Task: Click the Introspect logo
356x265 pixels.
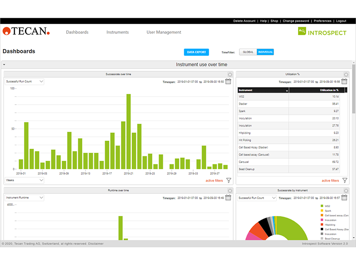Action: (x=322, y=32)
